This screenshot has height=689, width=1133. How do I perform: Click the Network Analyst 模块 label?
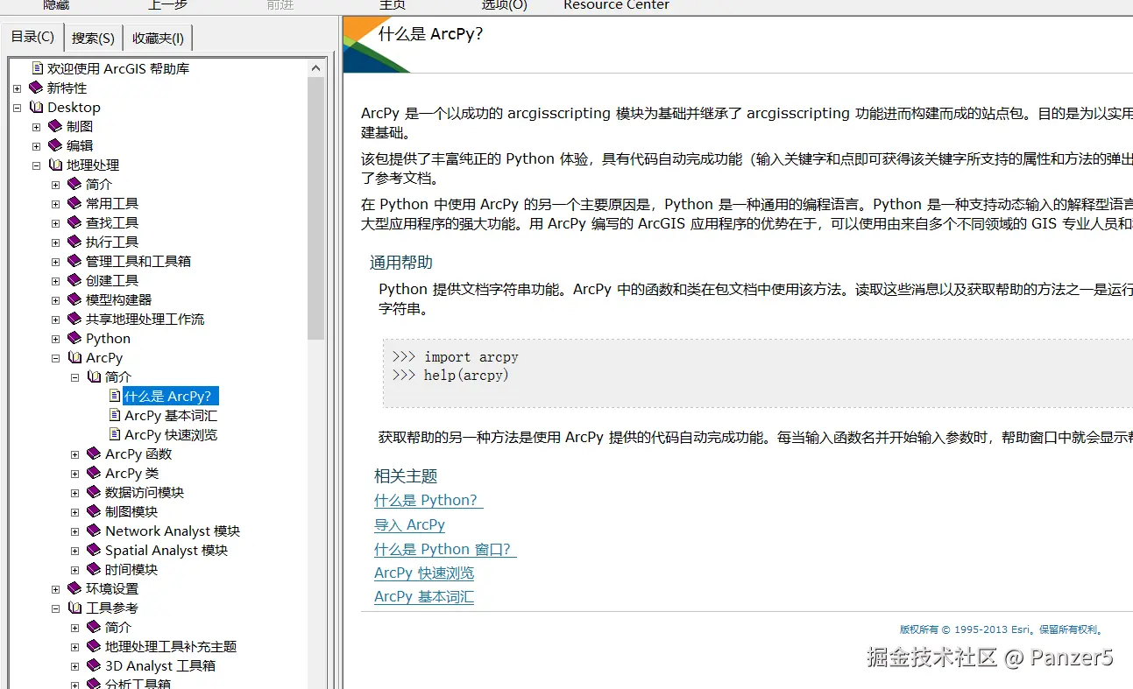pyautogui.click(x=173, y=531)
